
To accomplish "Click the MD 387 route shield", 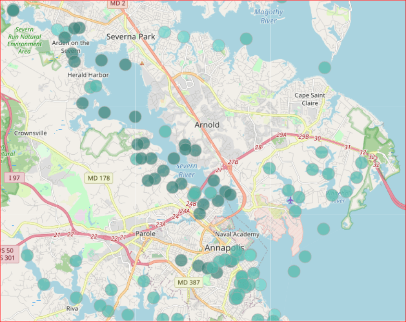I will point(190,282).
